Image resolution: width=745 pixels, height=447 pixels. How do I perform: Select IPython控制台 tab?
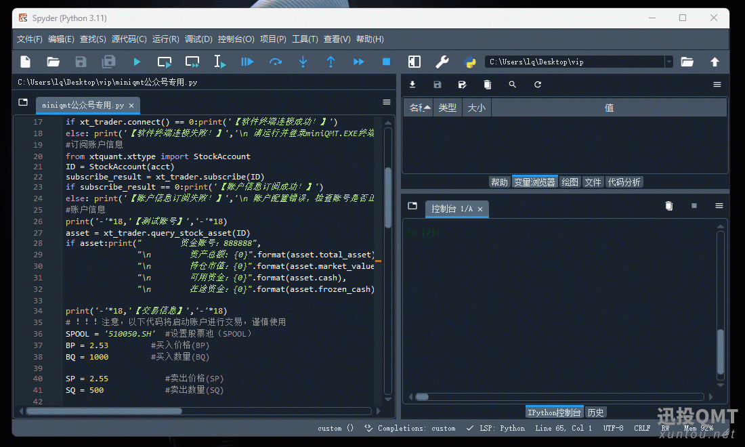click(x=554, y=412)
